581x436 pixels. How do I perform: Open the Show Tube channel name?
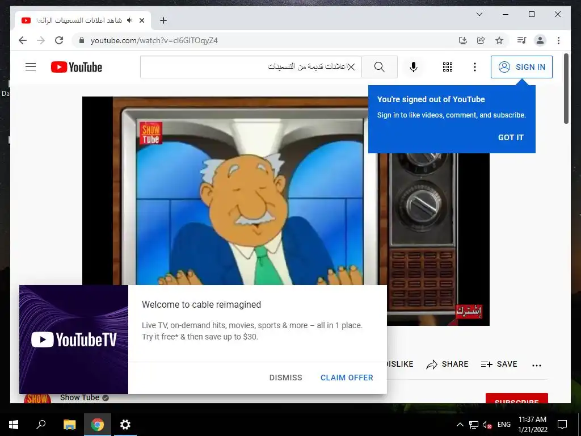pyautogui.click(x=79, y=398)
